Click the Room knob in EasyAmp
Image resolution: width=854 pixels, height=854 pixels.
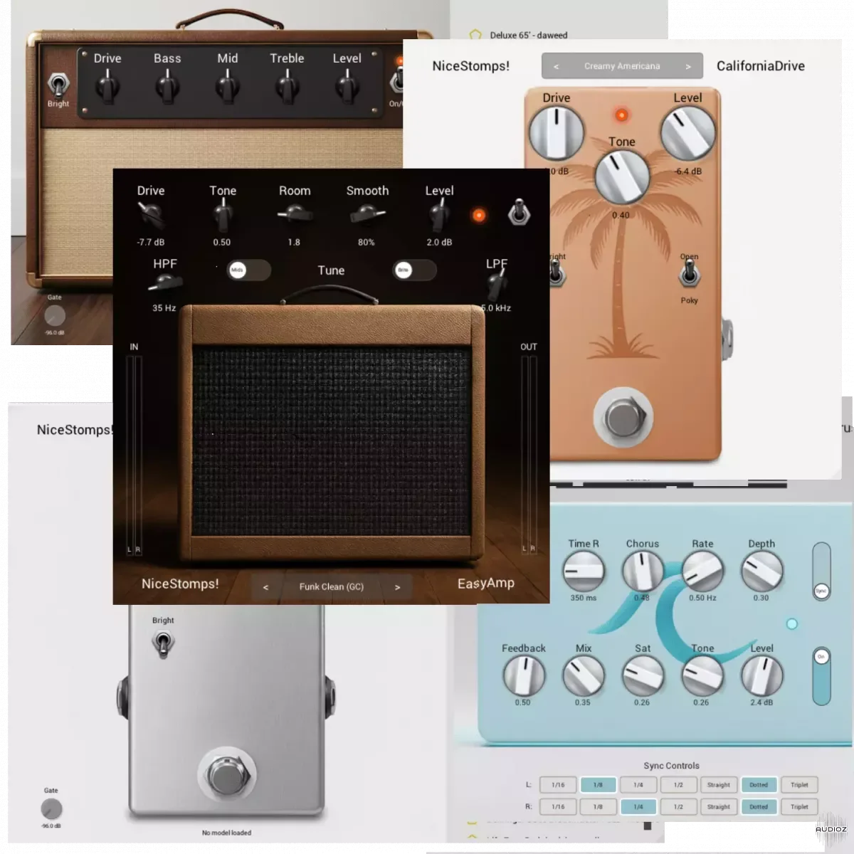[x=295, y=213]
